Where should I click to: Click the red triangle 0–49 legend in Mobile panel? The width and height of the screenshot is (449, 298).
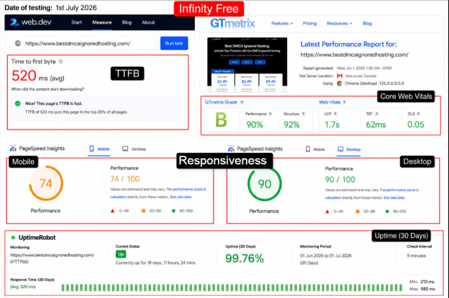(x=113, y=211)
